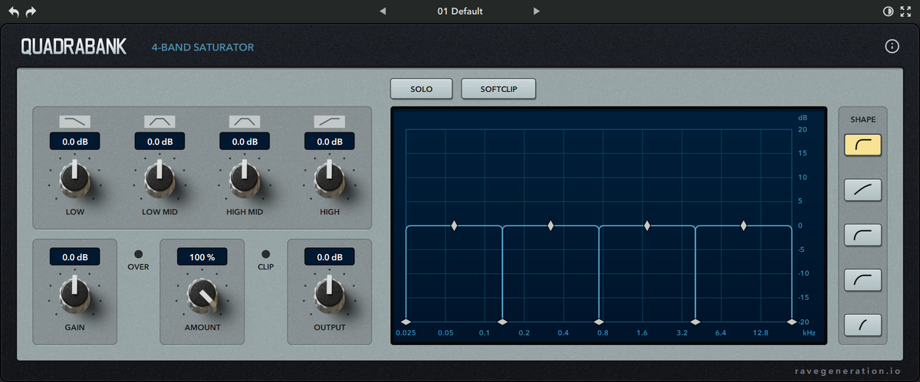Click the high-shelf filter icon above HIGH
The image size is (920, 382).
329,121
